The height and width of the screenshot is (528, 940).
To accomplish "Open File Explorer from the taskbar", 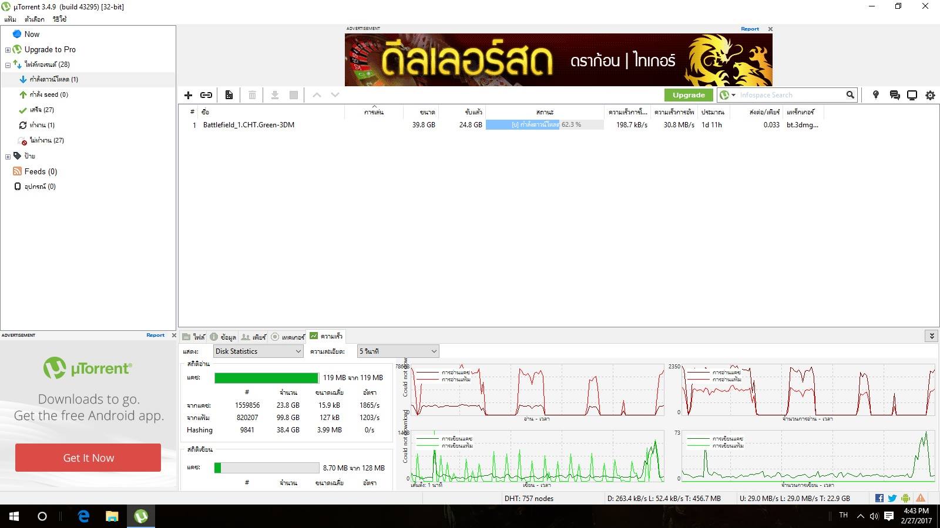I will 112,516.
